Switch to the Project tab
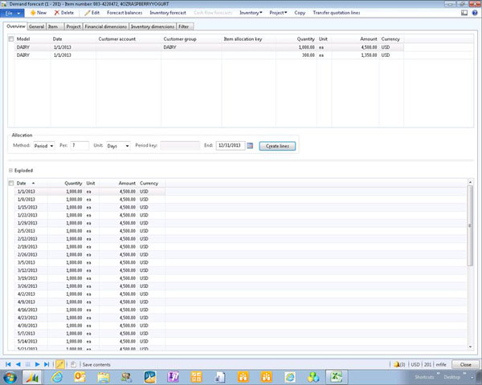The image size is (482, 385). (73, 26)
